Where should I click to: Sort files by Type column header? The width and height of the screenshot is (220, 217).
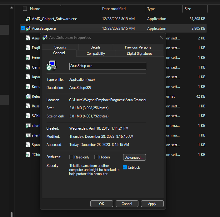151,9
